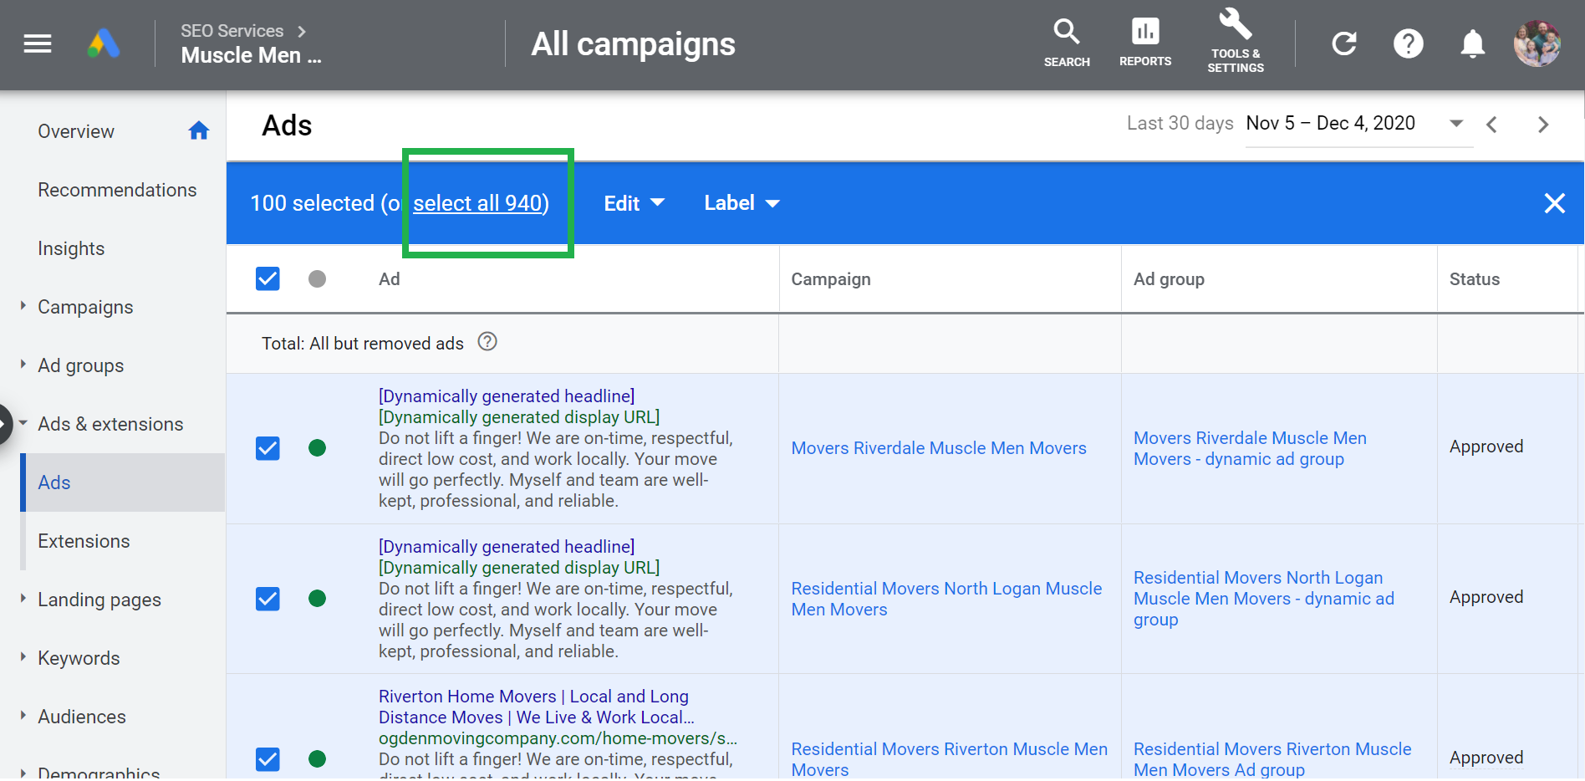Go to next date range arrow
Screen dimensions: 1585x781
(1543, 125)
